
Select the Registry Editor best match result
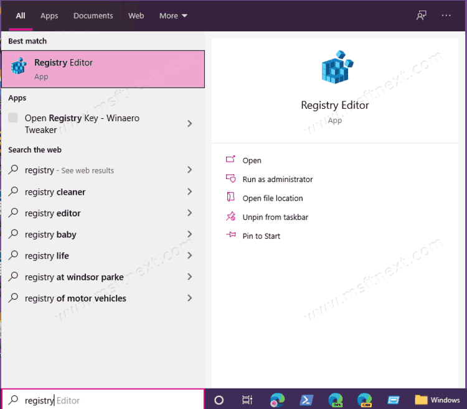click(x=103, y=69)
